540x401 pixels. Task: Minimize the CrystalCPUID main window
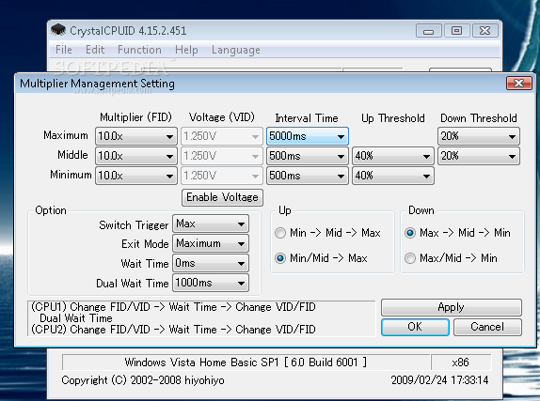pos(428,31)
